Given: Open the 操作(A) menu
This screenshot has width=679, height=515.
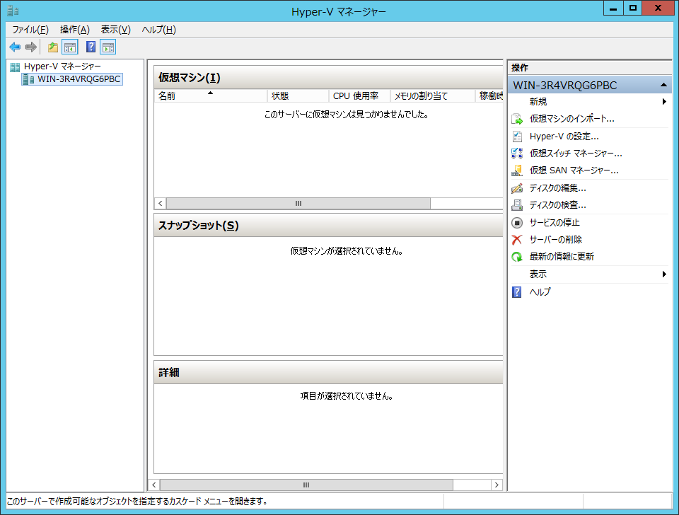Looking at the screenshot, I should (x=74, y=30).
